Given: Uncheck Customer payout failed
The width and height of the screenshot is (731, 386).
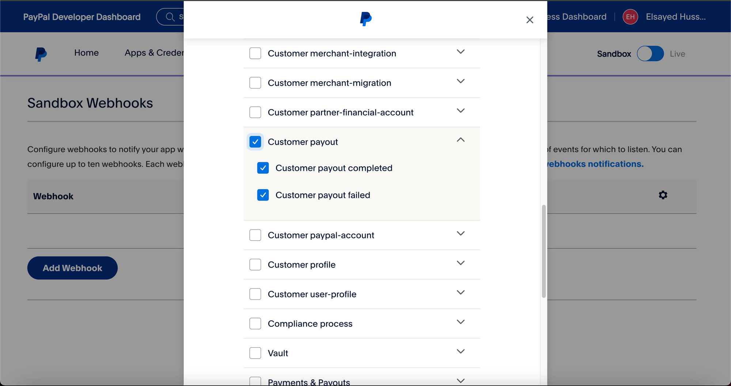Looking at the screenshot, I should (263, 195).
